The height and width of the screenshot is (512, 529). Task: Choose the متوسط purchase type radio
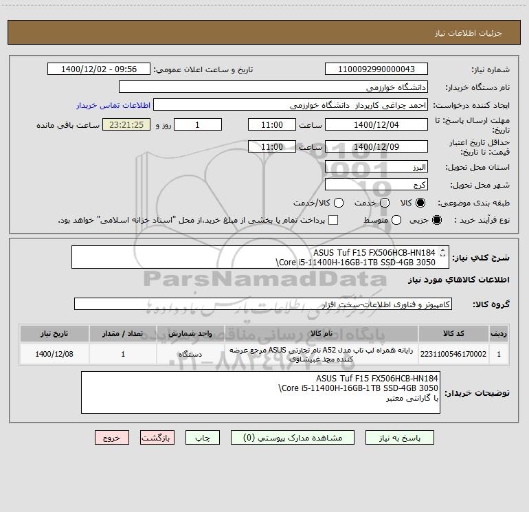[396, 220]
